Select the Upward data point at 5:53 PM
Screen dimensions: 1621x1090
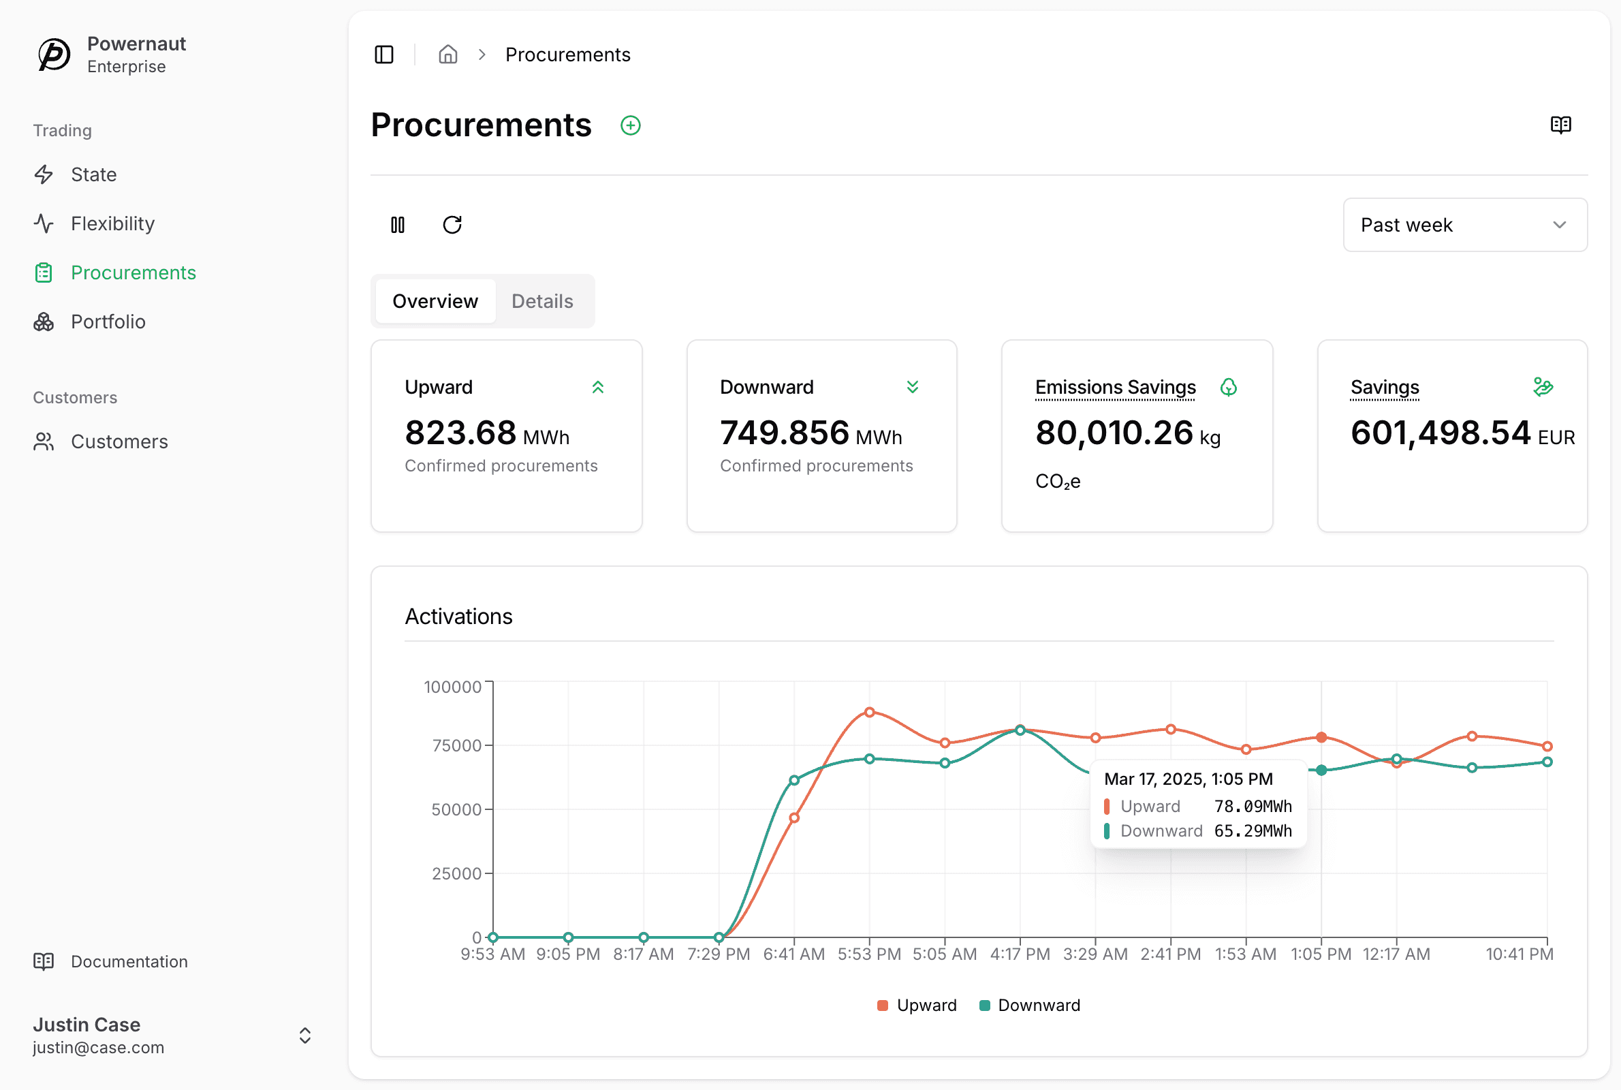[x=869, y=713]
